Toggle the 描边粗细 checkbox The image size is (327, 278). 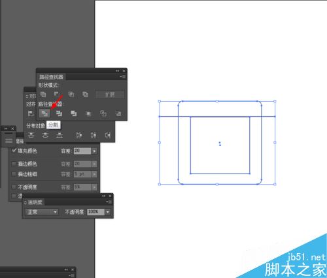coord(14,174)
